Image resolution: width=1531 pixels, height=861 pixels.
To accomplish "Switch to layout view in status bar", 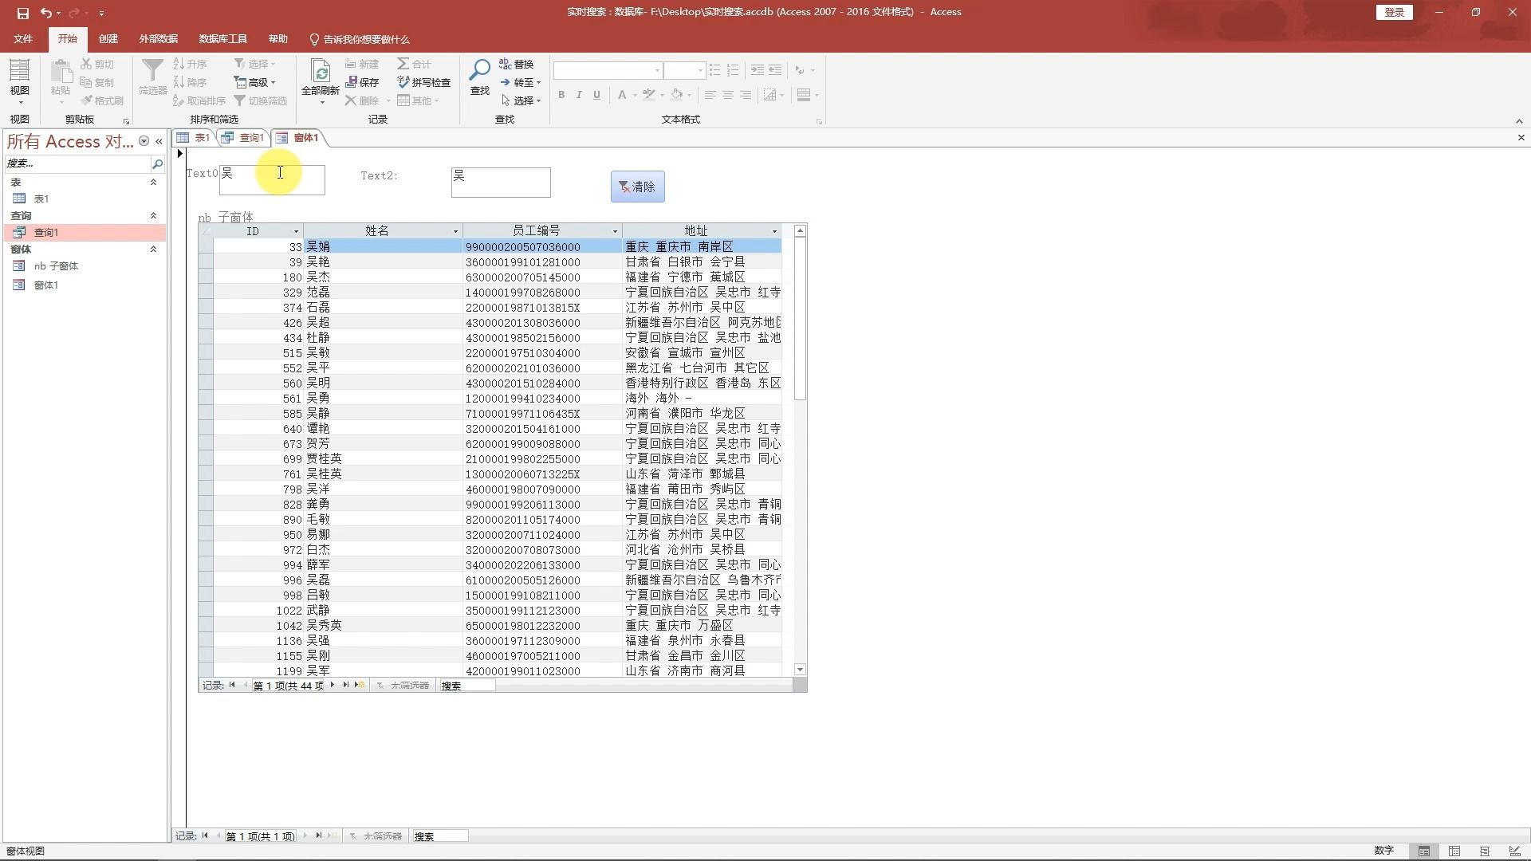I will pyautogui.click(x=1485, y=851).
